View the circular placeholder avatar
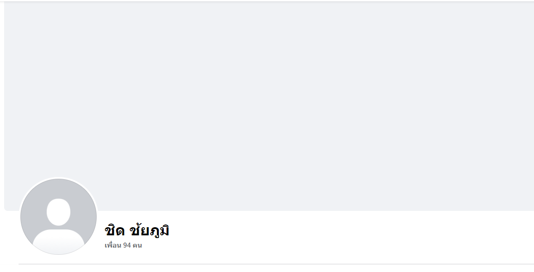This screenshot has width=534, height=272. click(x=59, y=217)
